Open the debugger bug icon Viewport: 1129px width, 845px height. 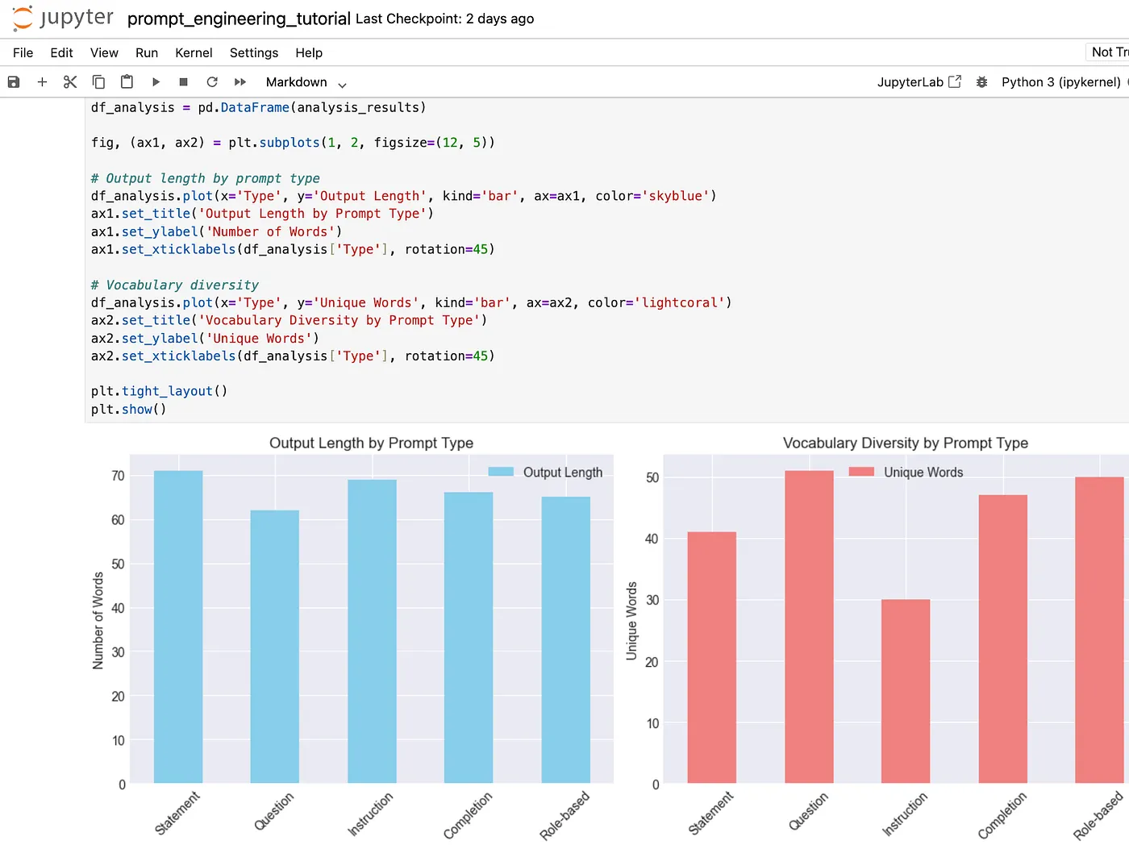(x=981, y=82)
